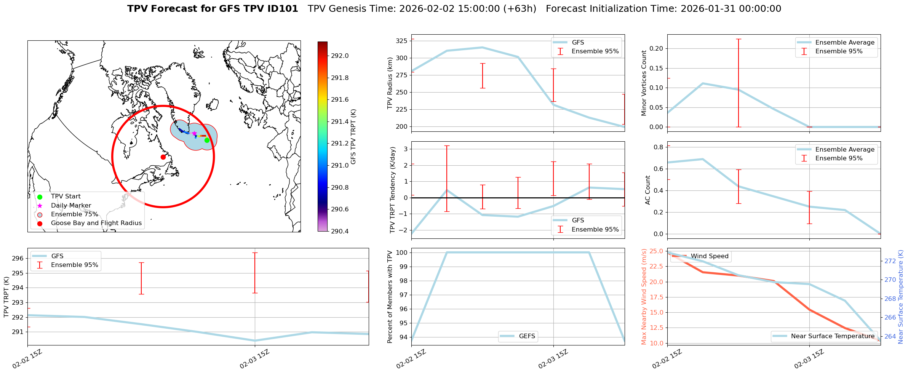The width and height of the screenshot is (908, 374).
Task: Click the 02-03 15Z tick label under the TPV TRPT plot
Action: pyautogui.click(x=254, y=359)
